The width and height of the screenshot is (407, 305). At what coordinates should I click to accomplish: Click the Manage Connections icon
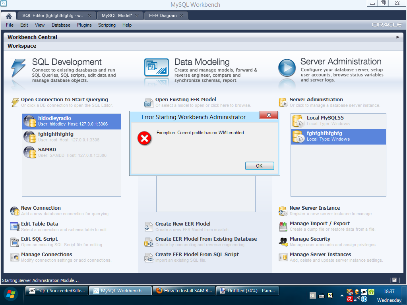(15, 257)
